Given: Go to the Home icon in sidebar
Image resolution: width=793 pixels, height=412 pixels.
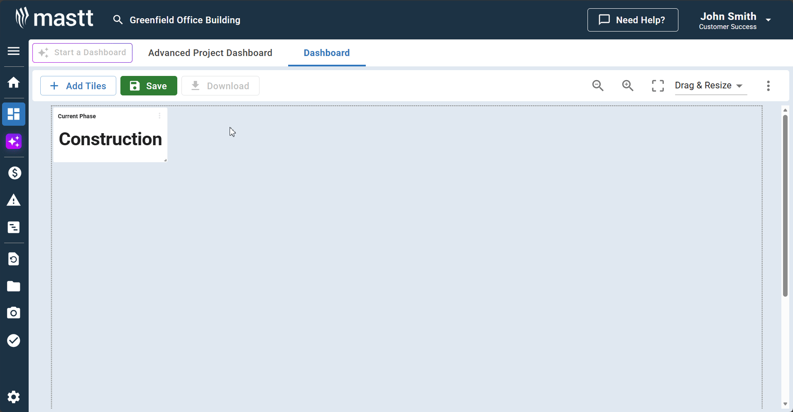Looking at the screenshot, I should point(14,83).
